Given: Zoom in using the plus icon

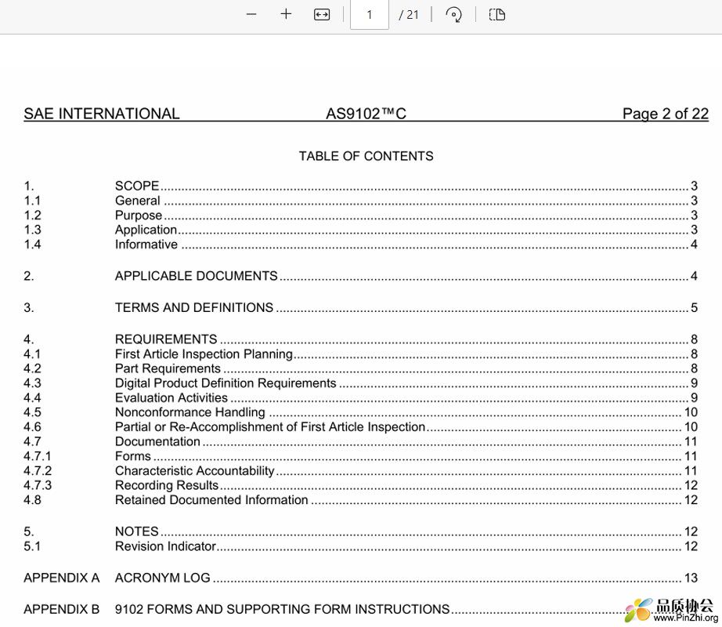Looking at the screenshot, I should point(286,14).
